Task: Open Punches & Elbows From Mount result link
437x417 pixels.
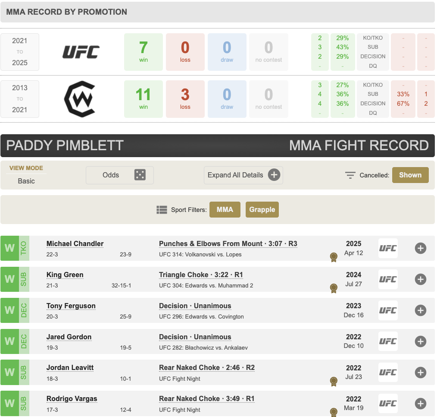Action: (x=228, y=243)
